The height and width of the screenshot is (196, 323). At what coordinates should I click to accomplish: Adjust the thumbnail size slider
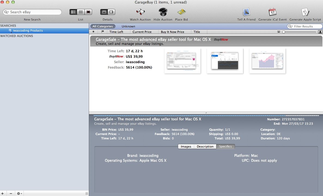pyautogui.click(x=284, y=32)
